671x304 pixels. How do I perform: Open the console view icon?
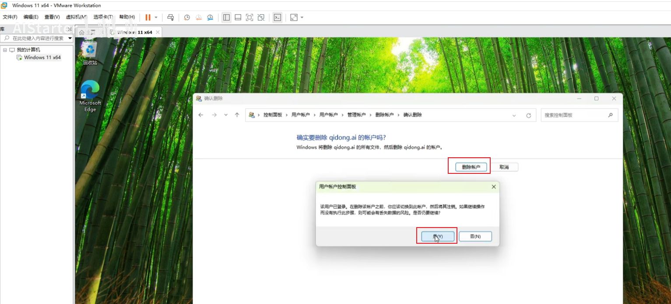point(277,17)
